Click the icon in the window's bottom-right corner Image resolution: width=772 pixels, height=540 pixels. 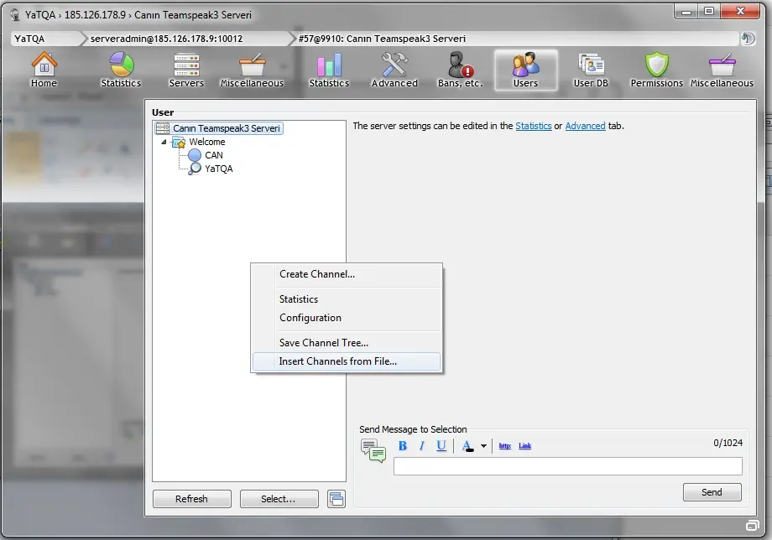tap(753, 525)
